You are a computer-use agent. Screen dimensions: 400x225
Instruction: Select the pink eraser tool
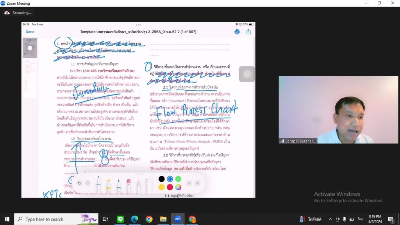click(129, 186)
